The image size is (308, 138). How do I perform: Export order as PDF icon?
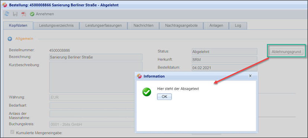24,14
